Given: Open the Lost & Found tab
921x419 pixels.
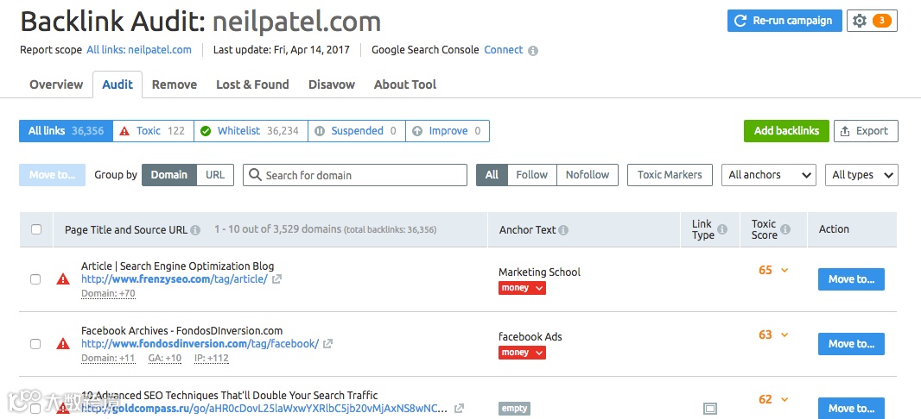Looking at the screenshot, I should tap(252, 84).
